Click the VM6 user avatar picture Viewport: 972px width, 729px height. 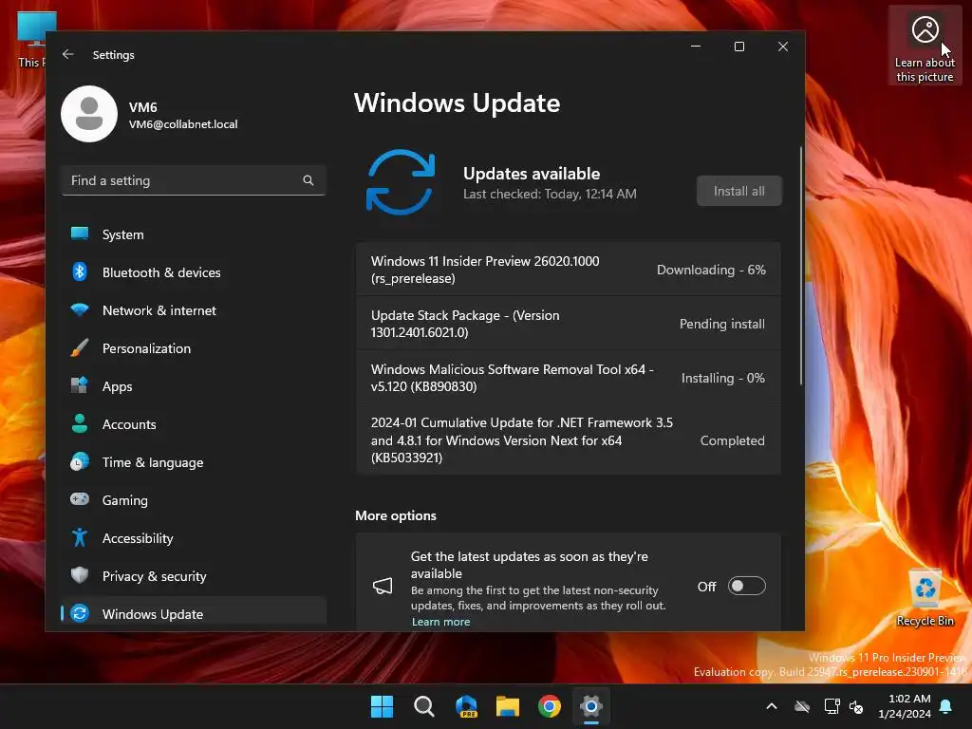(89, 114)
